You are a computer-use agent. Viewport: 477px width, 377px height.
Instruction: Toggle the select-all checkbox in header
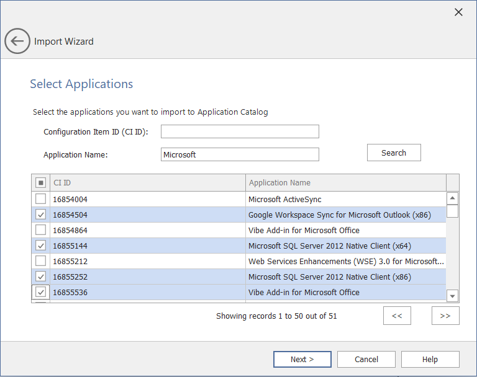pyautogui.click(x=40, y=183)
